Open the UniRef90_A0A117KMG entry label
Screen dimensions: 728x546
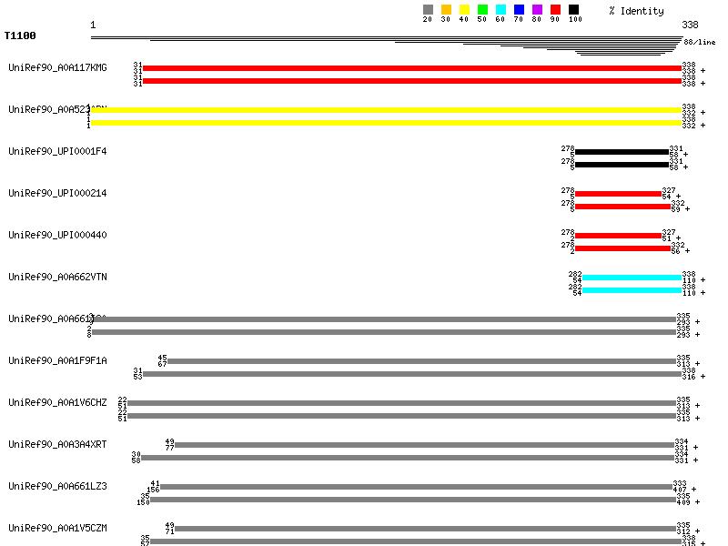[x=57, y=68]
